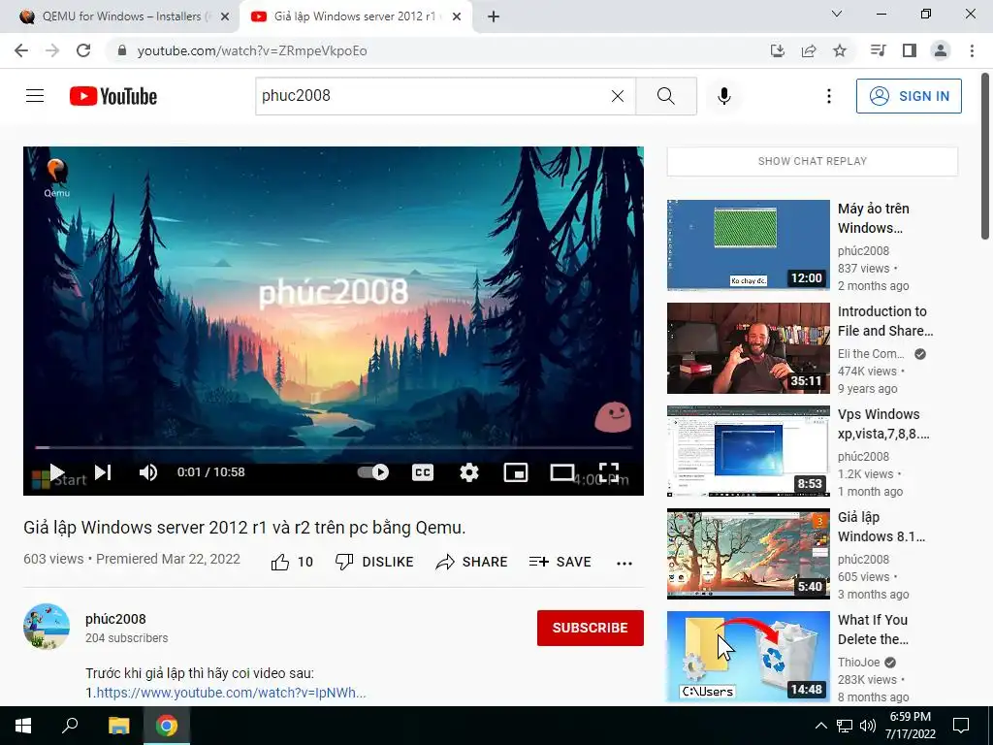Viewport: 993px width, 745px height.
Task: Open phúc2008 channel avatar
Action: tap(47, 627)
